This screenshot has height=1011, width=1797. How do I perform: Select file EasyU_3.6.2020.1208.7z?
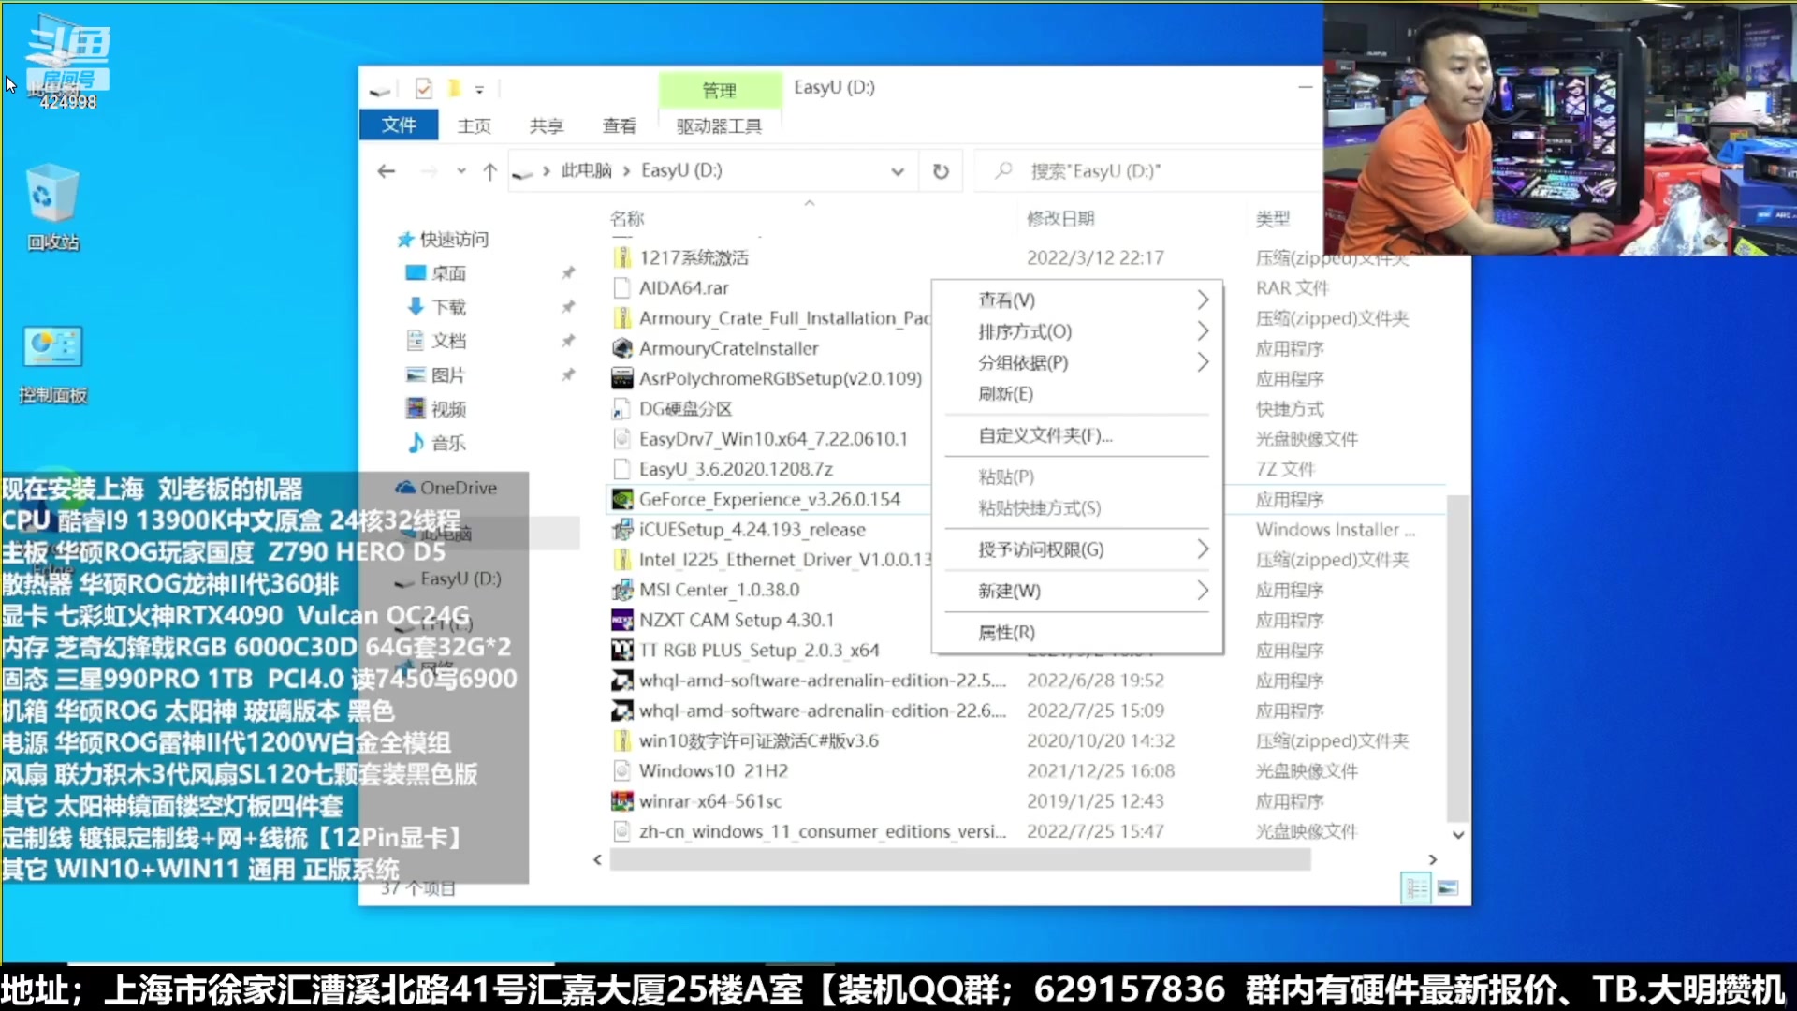[736, 469]
